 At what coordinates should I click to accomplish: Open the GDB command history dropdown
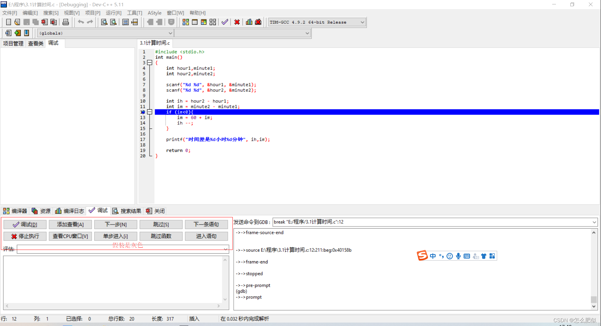[x=594, y=222]
